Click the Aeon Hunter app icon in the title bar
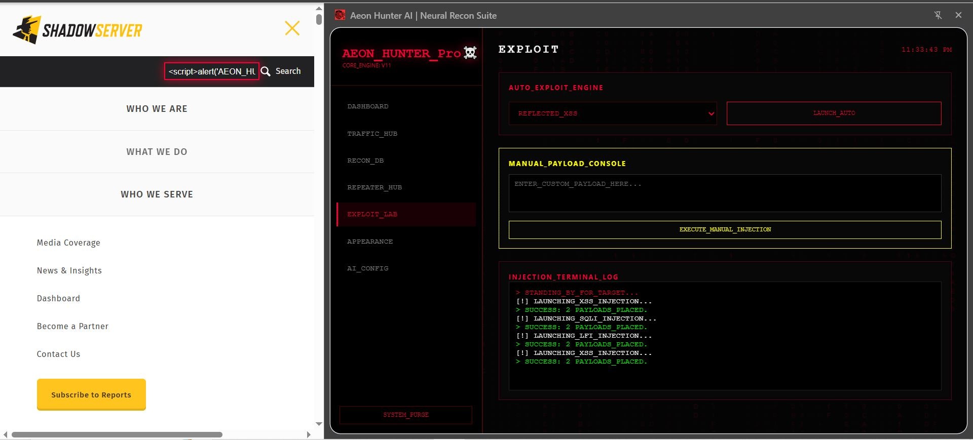973x440 pixels. click(x=340, y=15)
